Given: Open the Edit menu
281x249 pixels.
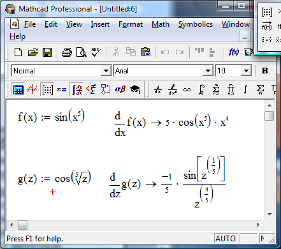Looking at the screenshot, I should [x=51, y=24].
